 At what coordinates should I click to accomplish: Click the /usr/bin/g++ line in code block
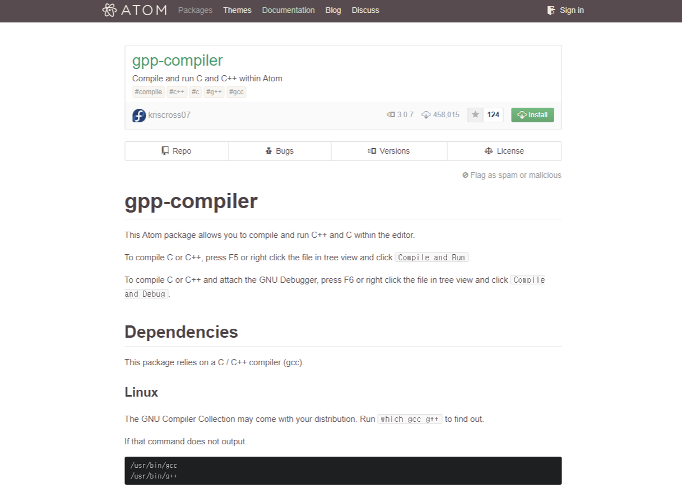[x=154, y=476]
